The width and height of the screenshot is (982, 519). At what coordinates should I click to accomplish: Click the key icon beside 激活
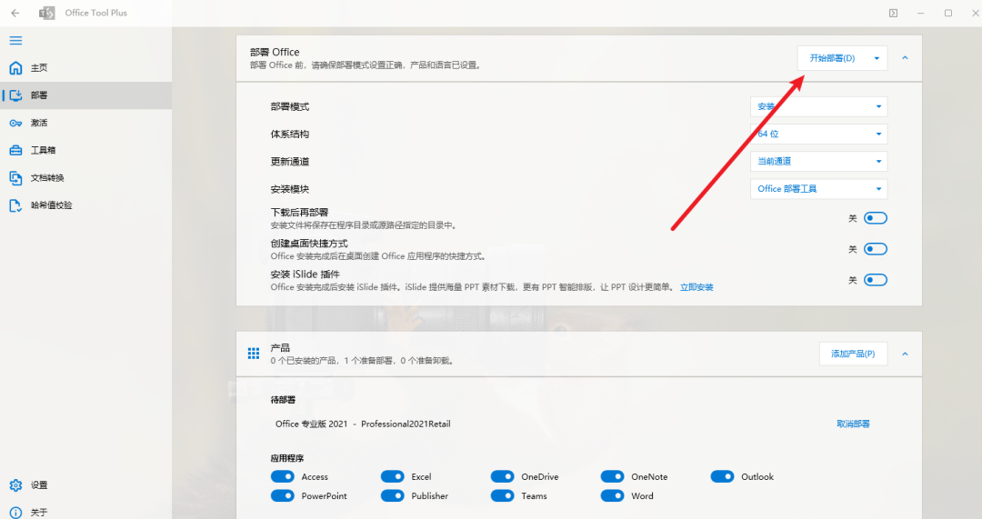15,123
